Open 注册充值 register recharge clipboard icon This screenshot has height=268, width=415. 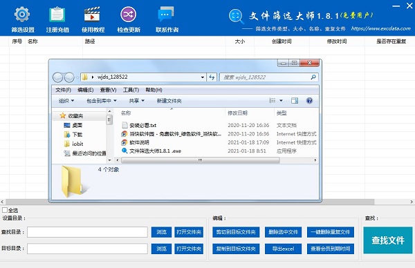point(57,15)
